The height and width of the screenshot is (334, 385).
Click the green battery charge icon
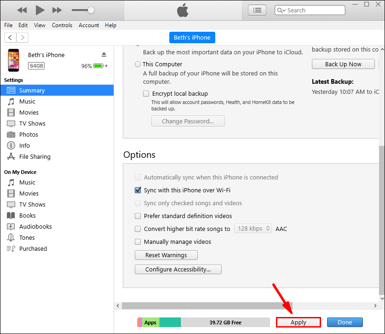pyautogui.click(x=98, y=66)
